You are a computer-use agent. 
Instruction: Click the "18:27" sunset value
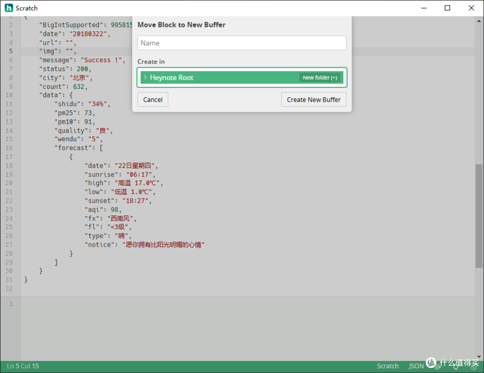point(135,201)
